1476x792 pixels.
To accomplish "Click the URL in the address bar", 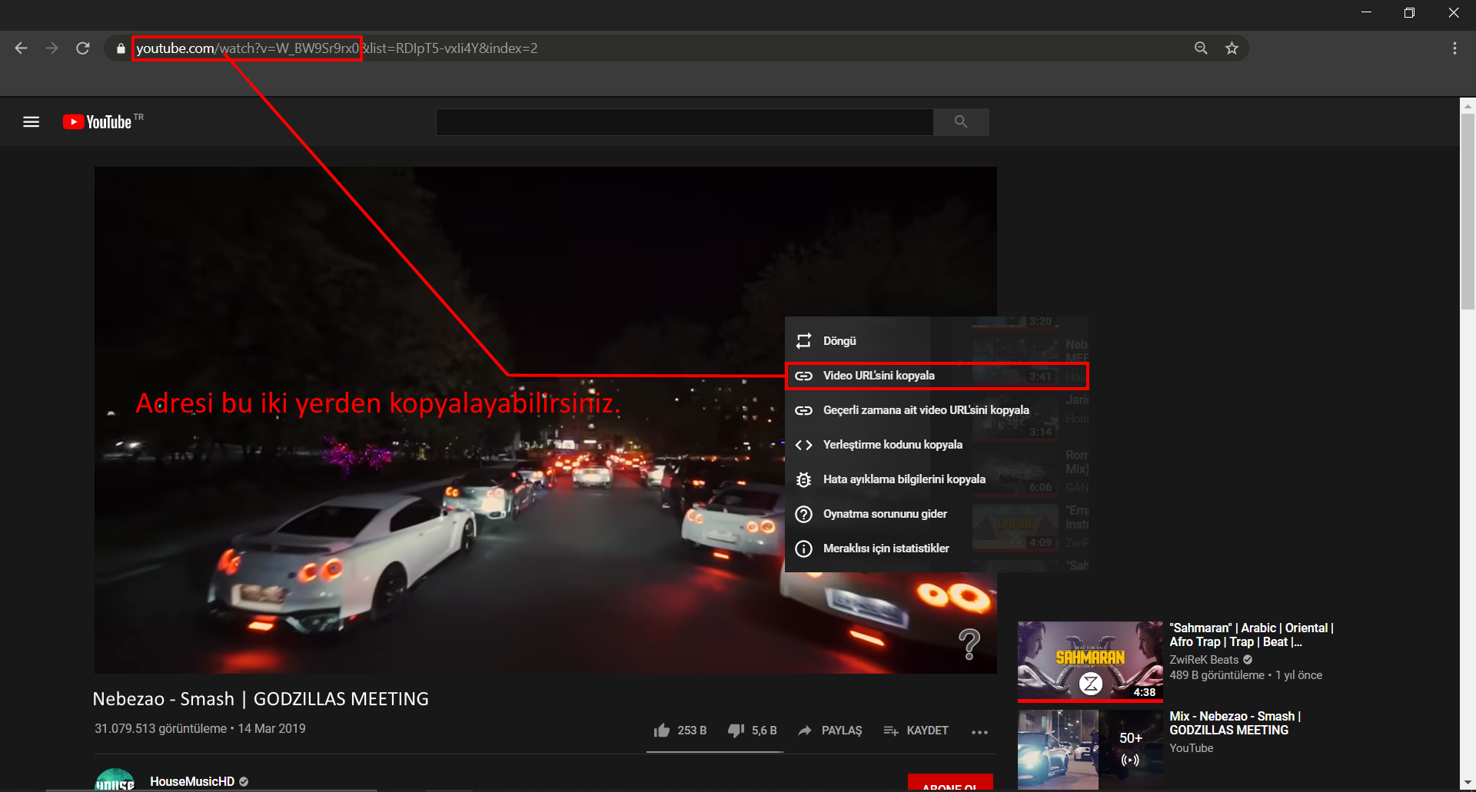I will 337,48.
